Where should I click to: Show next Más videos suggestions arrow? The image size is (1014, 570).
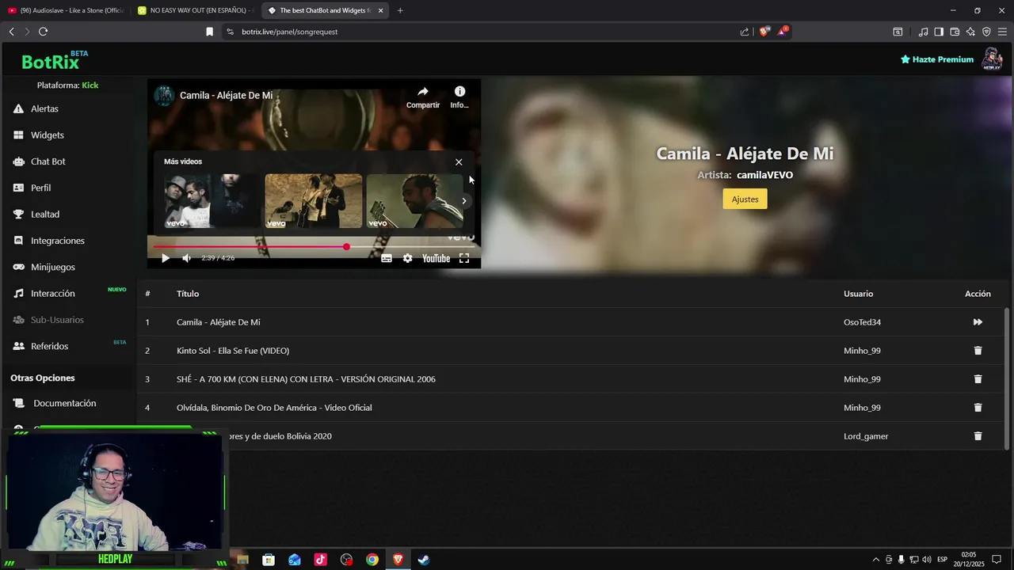[x=464, y=201]
